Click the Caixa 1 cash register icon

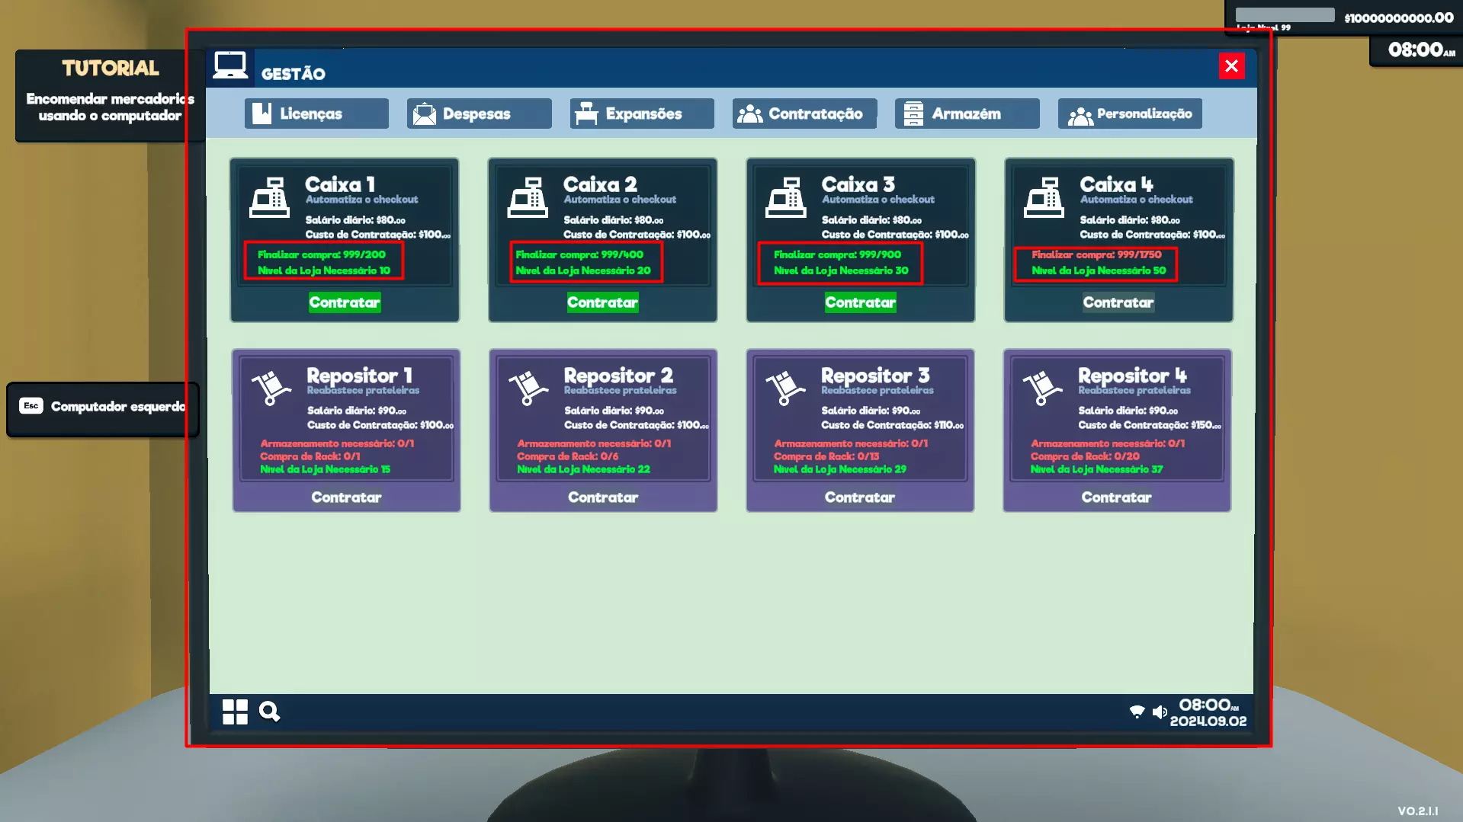pyautogui.click(x=269, y=197)
